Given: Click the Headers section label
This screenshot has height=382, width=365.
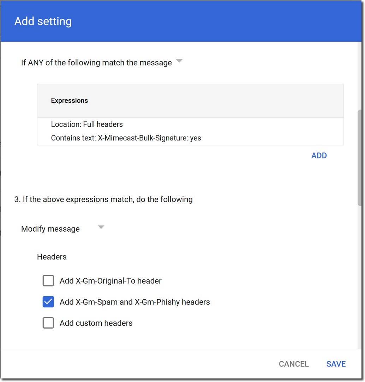Looking at the screenshot, I should tap(52, 256).
